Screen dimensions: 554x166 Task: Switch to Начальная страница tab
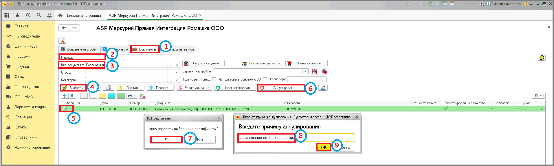(80, 15)
